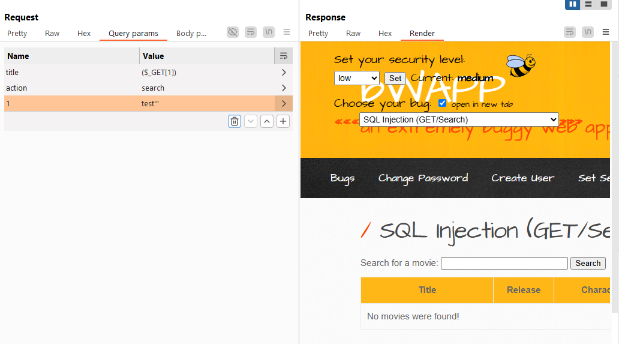This screenshot has width=619, height=344.
Task: Open the security level dropdown
Action: [357, 78]
